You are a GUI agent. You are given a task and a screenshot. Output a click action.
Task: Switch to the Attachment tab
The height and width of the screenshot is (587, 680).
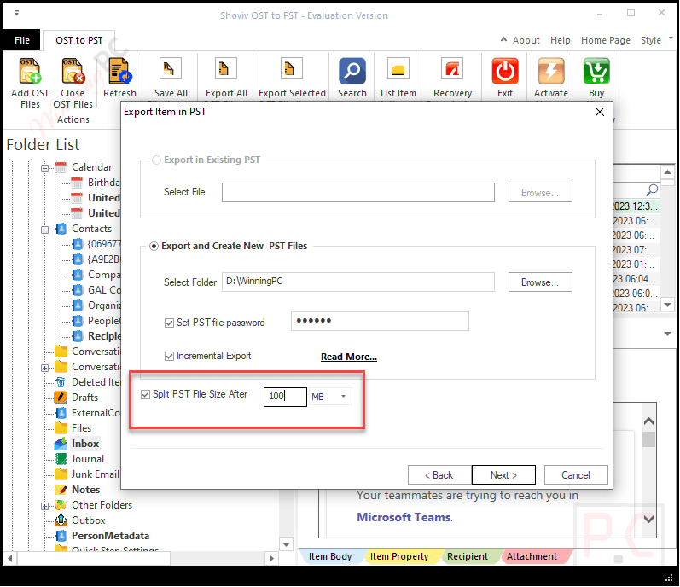click(x=532, y=556)
